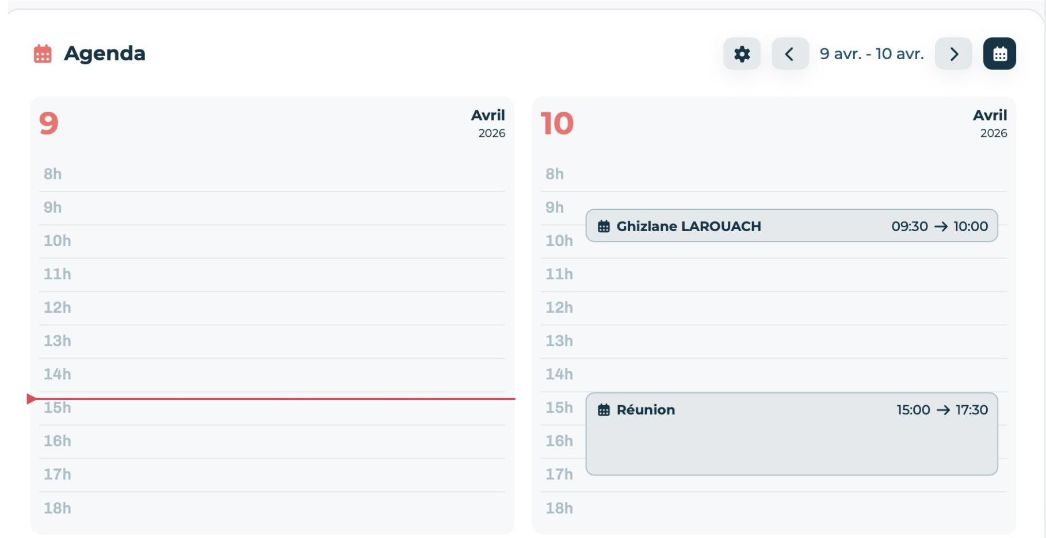Open agenda settings gear icon

point(742,54)
